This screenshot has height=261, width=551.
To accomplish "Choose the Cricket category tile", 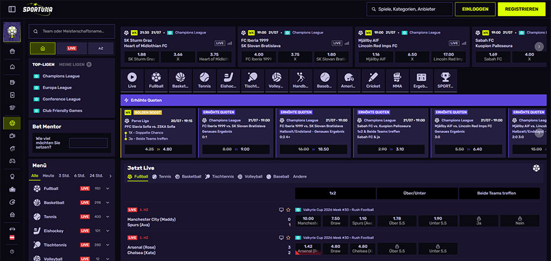I will pyautogui.click(x=373, y=81).
